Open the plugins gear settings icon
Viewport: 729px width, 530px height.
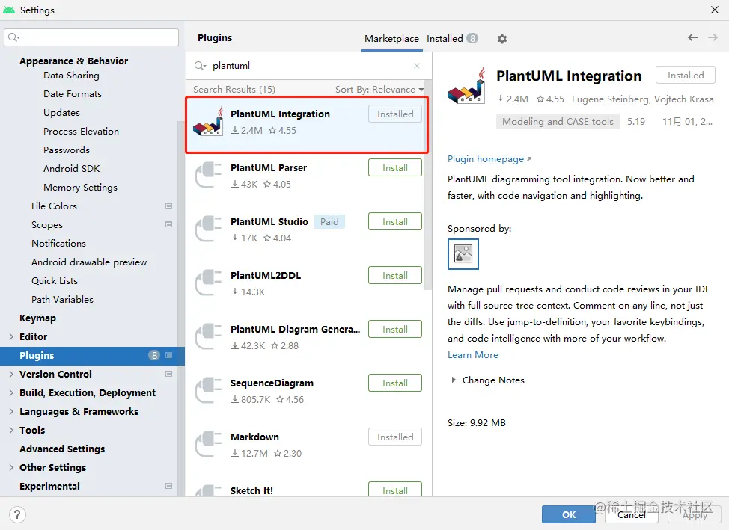[501, 39]
